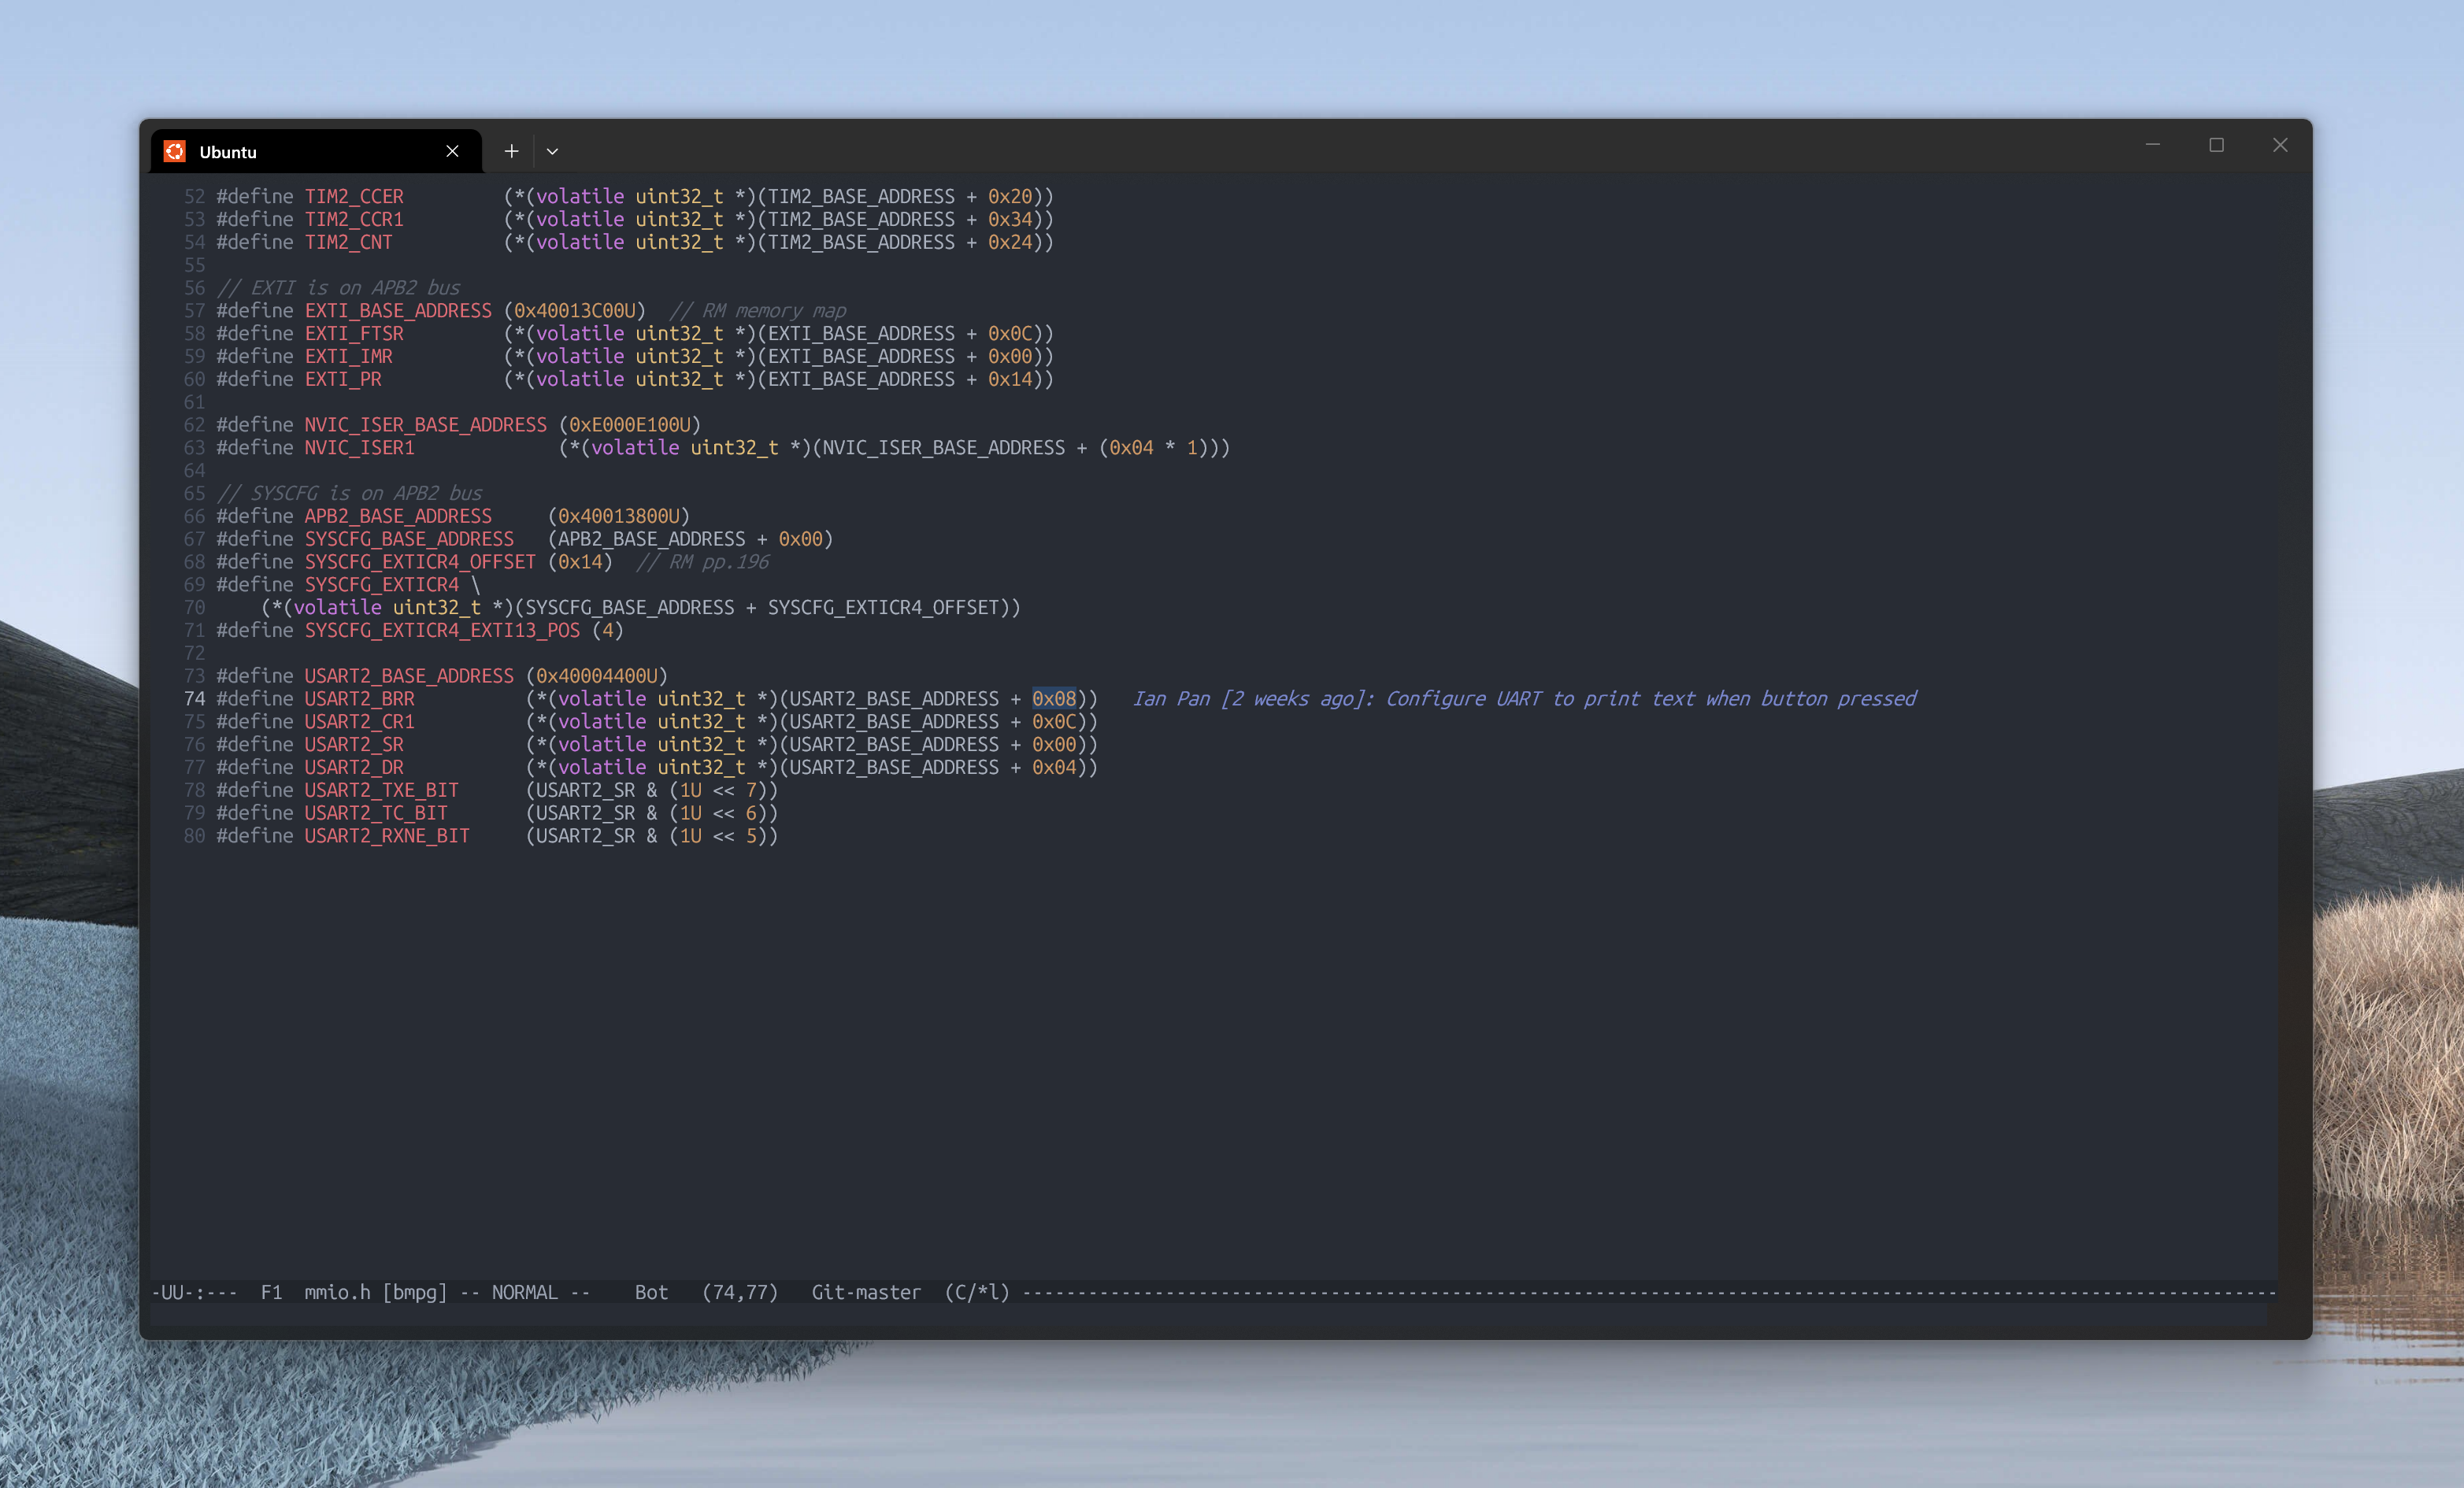Click the USART2_DR macro name

(354, 769)
